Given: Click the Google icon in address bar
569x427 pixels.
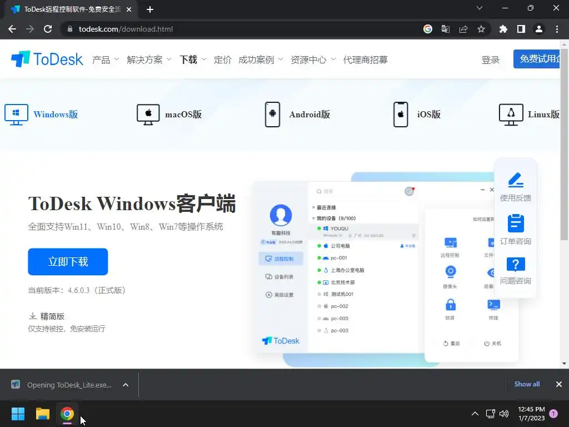Looking at the screenshot, I should point(428,29).
